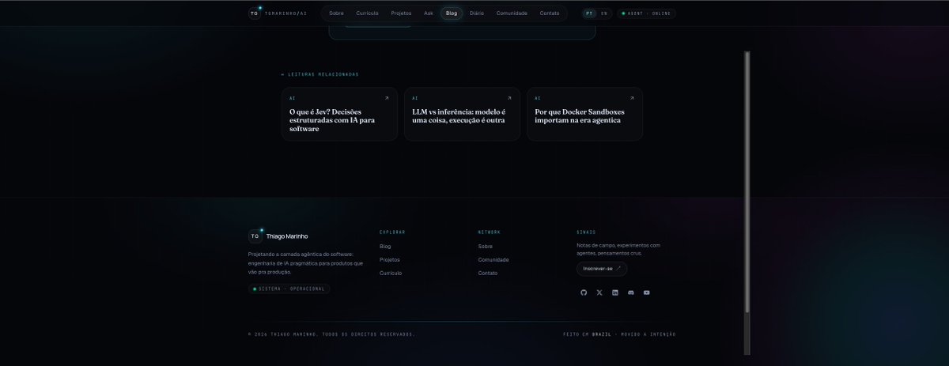Viewport: 949px width, 366px height.
Task: Open footer Sobre link
Action: point(486,247)
